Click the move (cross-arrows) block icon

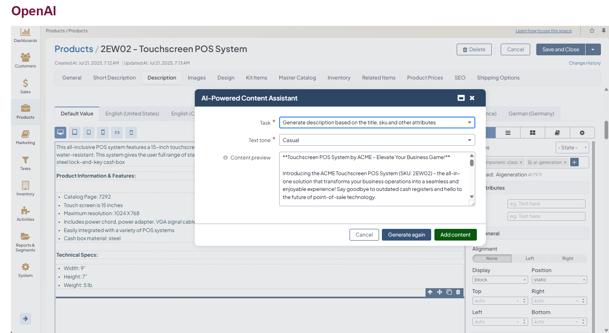(440, 292)
